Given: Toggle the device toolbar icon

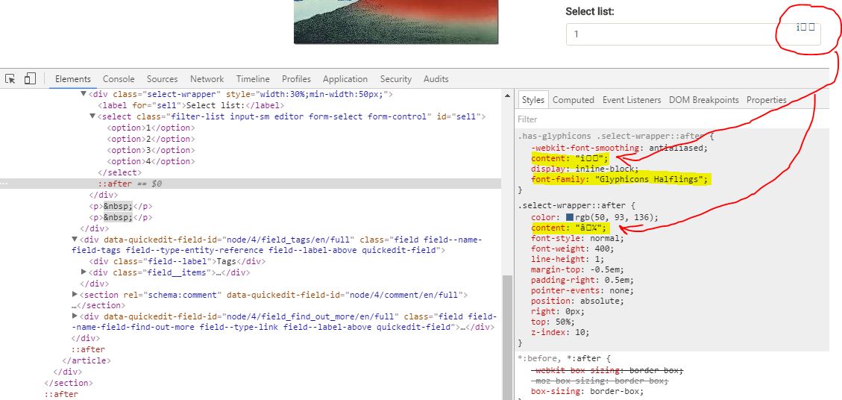Looking at the screenshot, I should pyautogui.click(x=30, y=78).
